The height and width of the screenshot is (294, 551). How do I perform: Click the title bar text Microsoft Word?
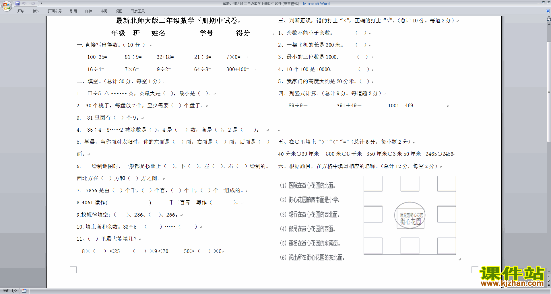pos(316,3)
